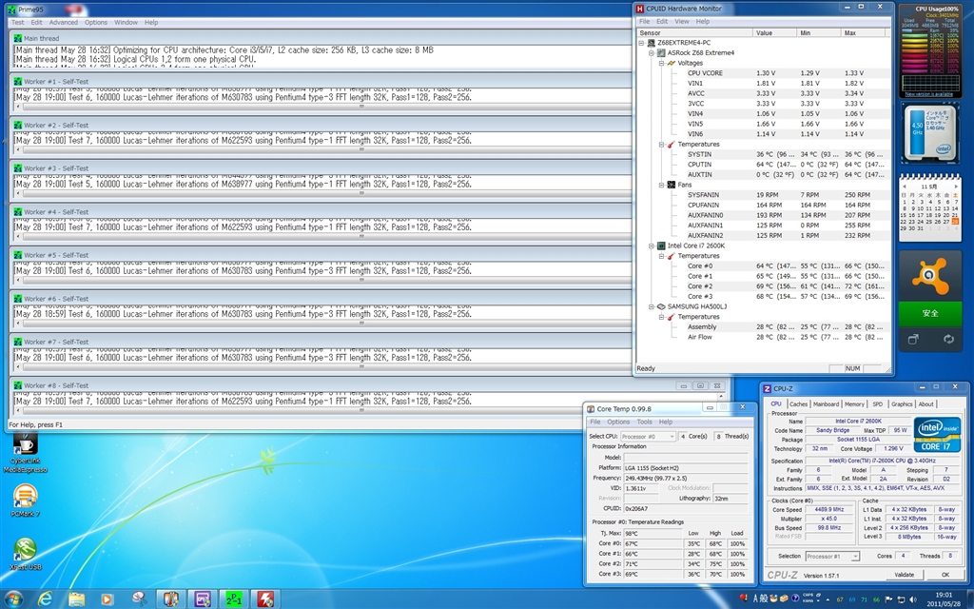974x609 pixels.
Task: Open the Advanced menu in Prime95
Action: click(64, 22)
